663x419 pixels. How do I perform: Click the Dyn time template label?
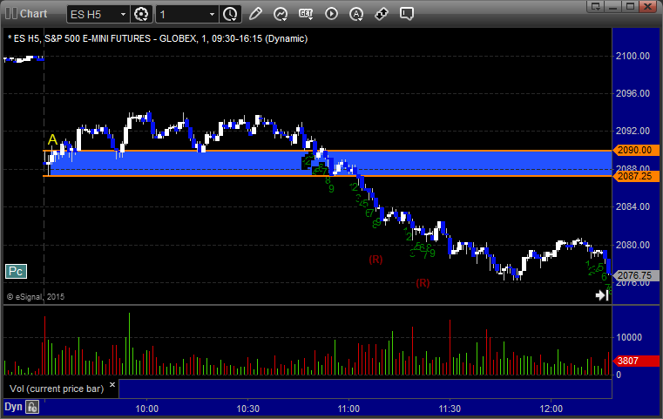click(x=13, y=407)
